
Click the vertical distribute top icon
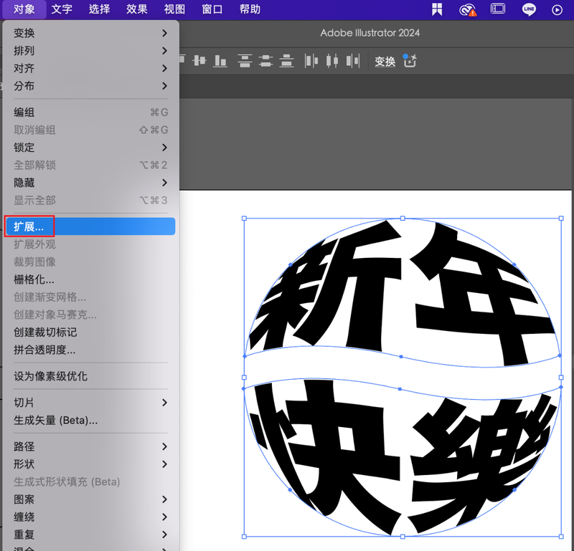245,61
